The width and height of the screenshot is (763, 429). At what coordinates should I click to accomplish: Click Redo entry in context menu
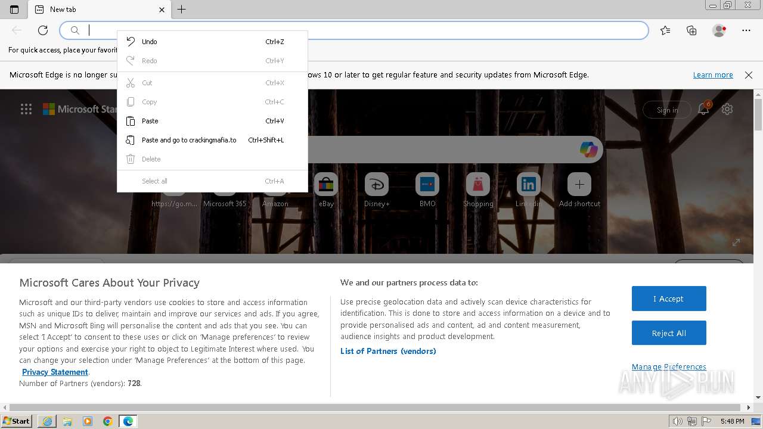coord(213,61)
